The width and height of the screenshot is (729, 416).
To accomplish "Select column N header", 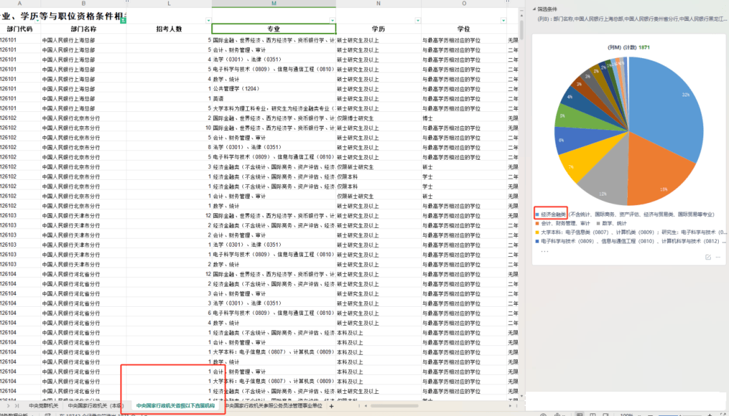I will click(x=379, y=3).
